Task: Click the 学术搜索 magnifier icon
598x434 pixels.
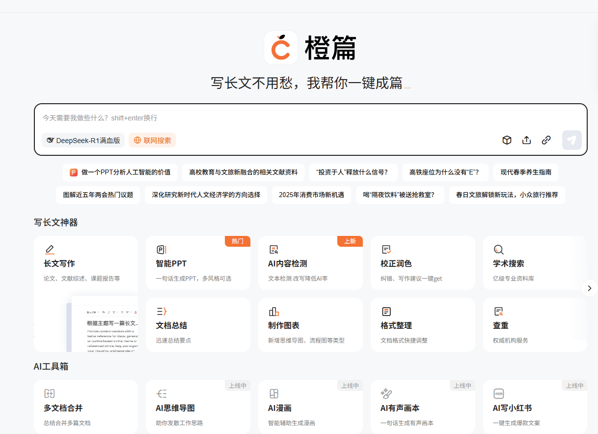Action: [x=499, y=250]
